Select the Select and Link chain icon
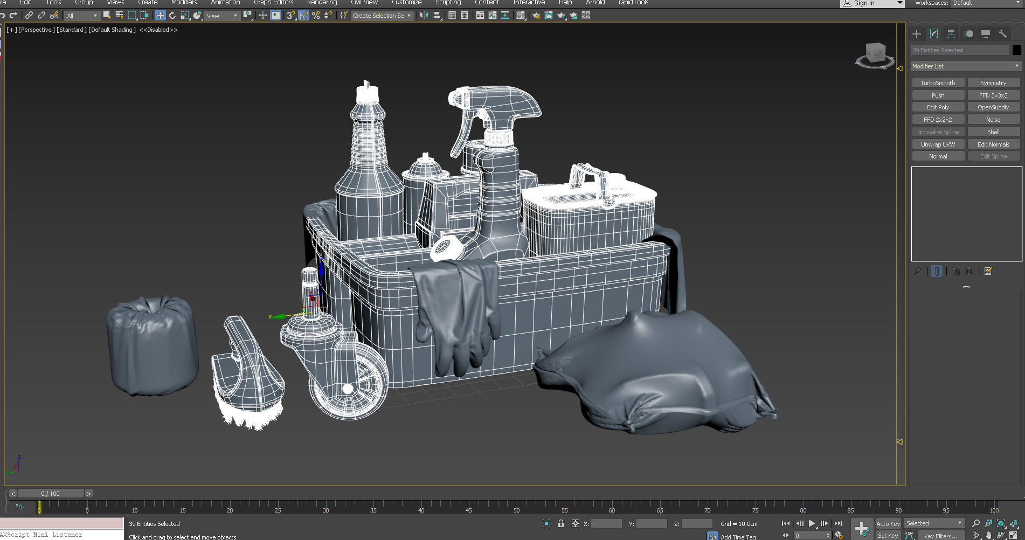The width and height of the screenshot is (1025, 540). pos(29,16)
